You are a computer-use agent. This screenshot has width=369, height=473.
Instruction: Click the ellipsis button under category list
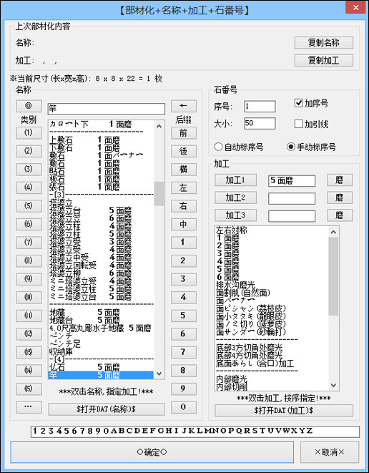pyautogui.click(x=29, y=406)
